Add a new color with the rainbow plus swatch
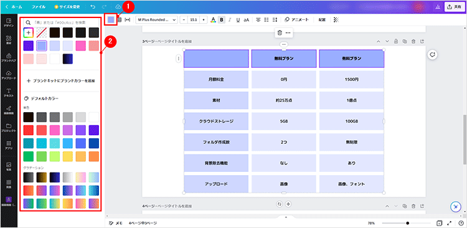Screen dimensions: 467x228 pos(28,32)
